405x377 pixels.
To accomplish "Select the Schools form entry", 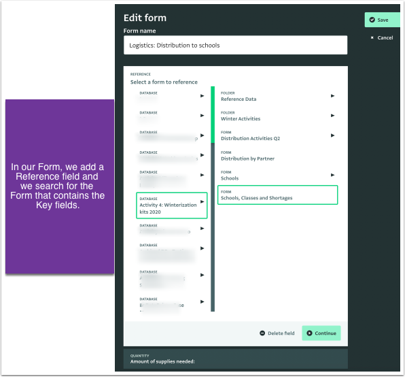I will 277,176.
